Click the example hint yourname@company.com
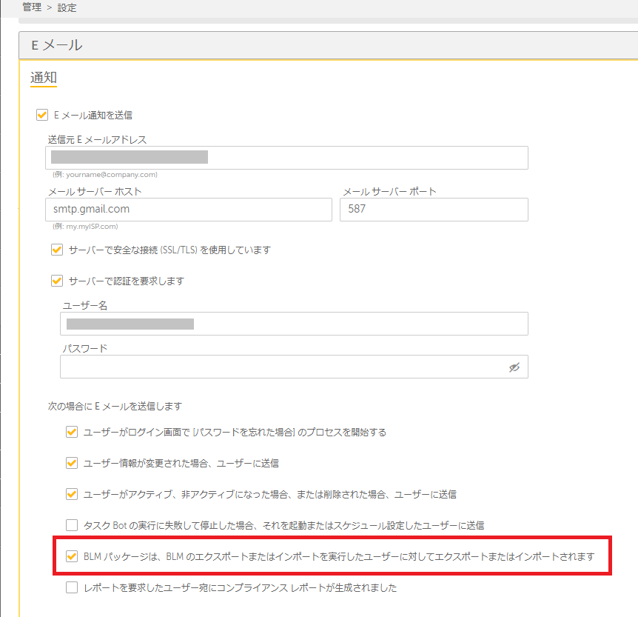Image resolution: width=638 pixels, height=617 pixels. (105, 174)
